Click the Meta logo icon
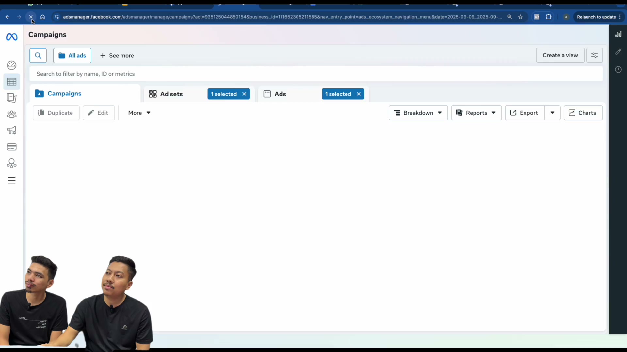 pos(12,37)
